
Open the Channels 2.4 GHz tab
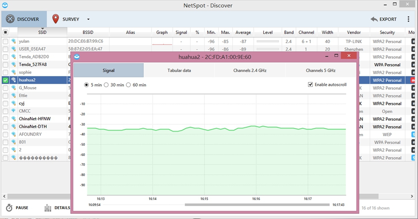pyautogui.click(x=250, y=70)
